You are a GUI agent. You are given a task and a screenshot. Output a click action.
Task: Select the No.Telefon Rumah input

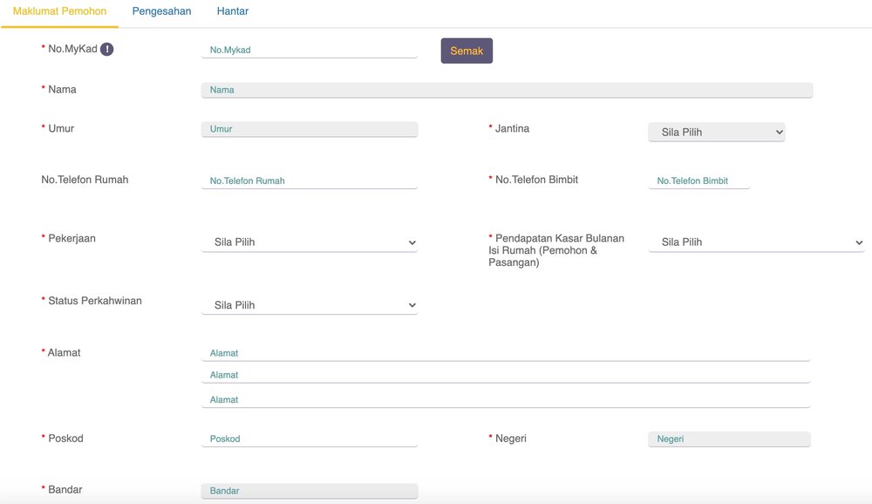(x=310, y=180)
